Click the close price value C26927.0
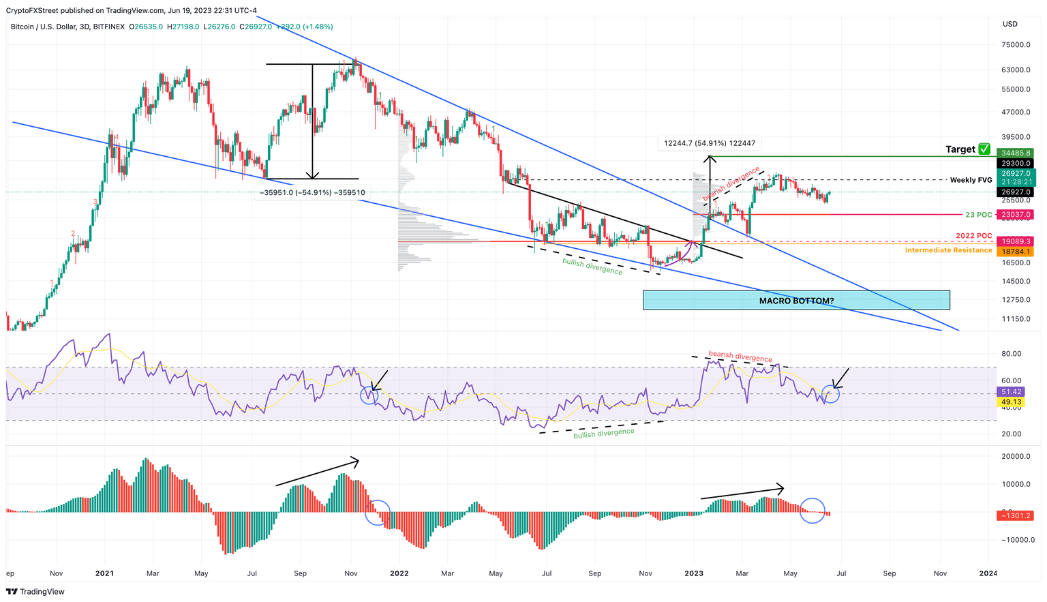Image resolution: width=1047 pixels, height=602 pixels. click(256, 28)
